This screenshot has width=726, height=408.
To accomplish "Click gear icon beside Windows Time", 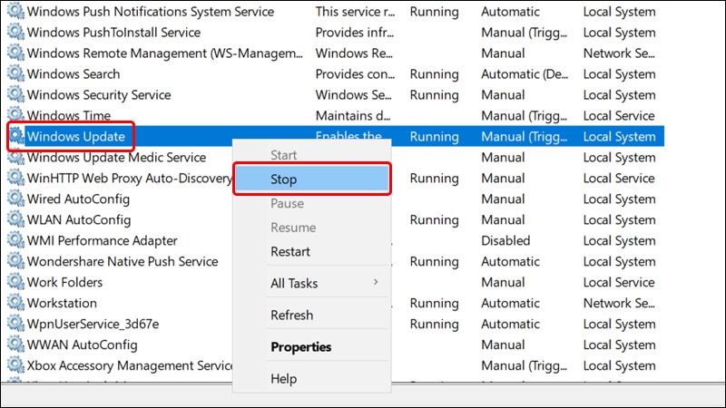I will pyautogui.click(x=15, y=115).
